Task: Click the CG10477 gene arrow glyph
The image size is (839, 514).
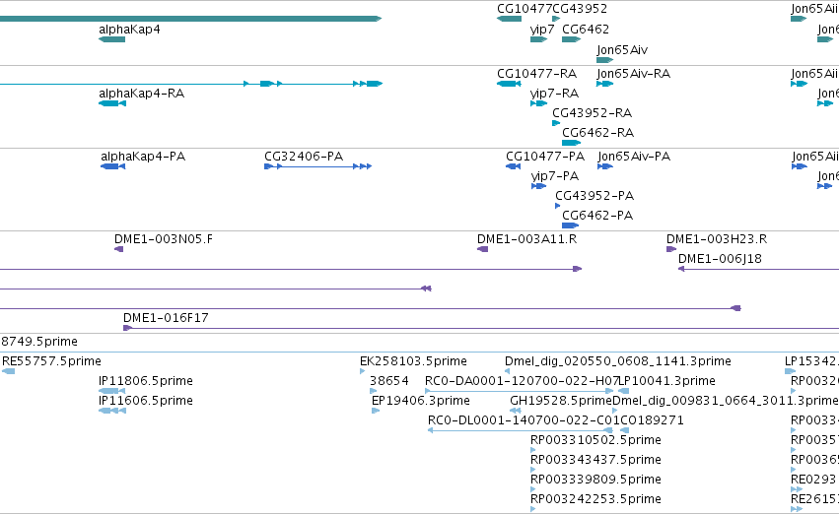Action: [x=509, y=19]
